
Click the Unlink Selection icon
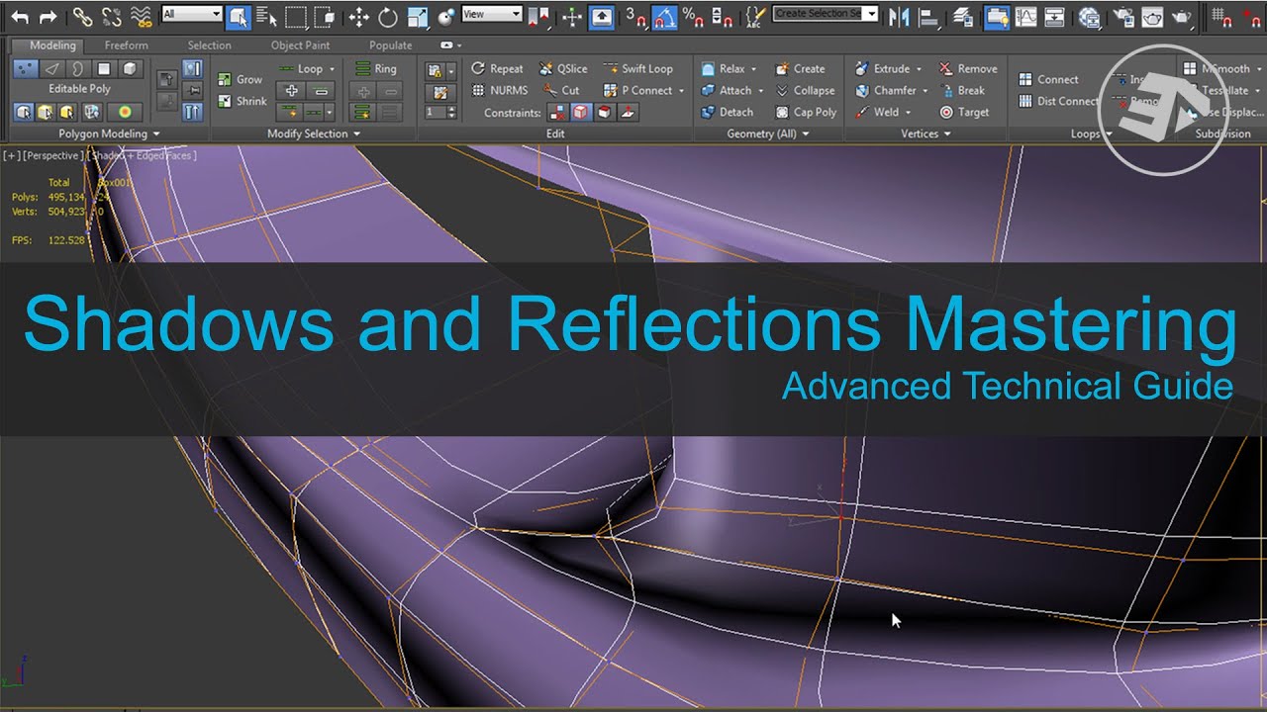click(x=112, y=16)
